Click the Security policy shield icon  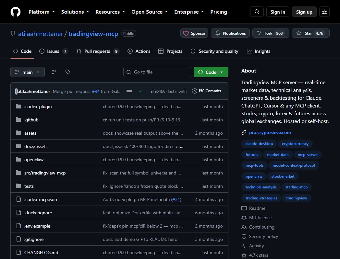coord(244,236)
